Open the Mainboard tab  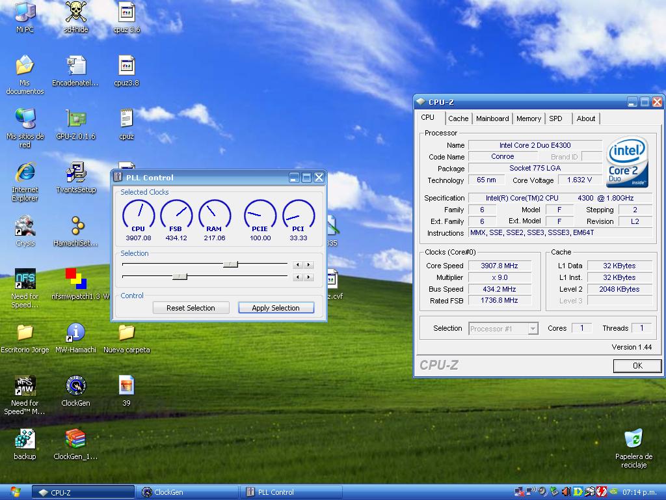(x=492, y=118)
